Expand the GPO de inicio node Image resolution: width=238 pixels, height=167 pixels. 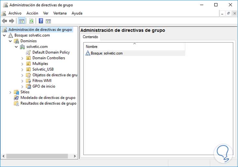22,87
